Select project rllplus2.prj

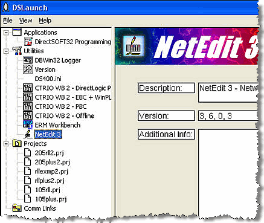[x=50, y=181]
